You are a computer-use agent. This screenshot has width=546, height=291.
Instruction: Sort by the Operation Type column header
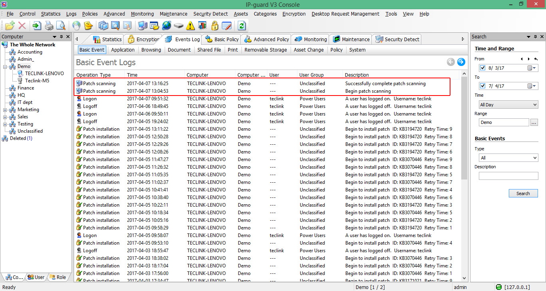click(x=100, y=75)
